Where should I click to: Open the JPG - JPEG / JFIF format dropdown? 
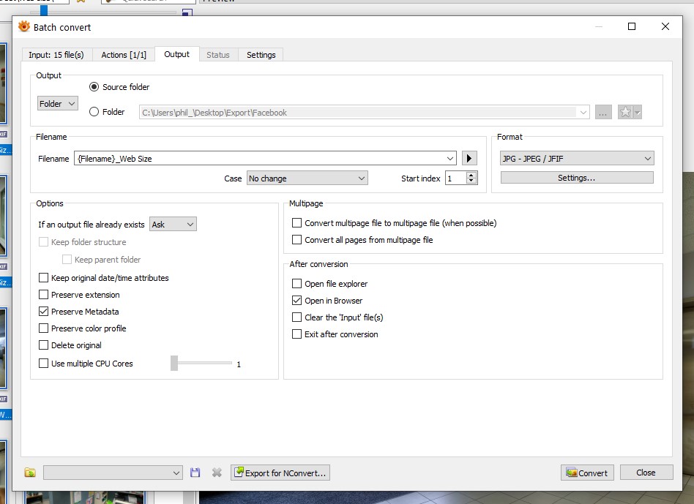click(x=577, y=158)
